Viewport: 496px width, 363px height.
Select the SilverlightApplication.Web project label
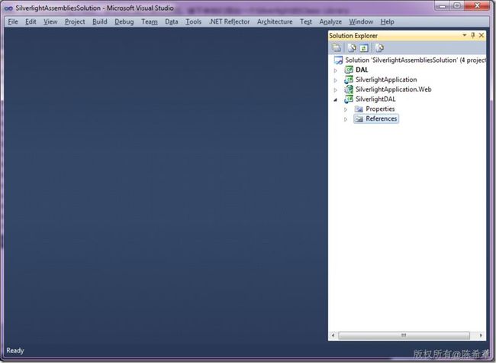[394, 89]
